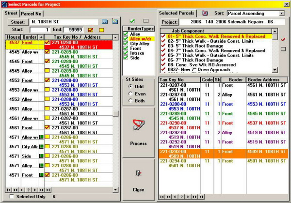Uncheck job component 02- 5" Thick Walk
291x203 pixels.
[163, 41]
